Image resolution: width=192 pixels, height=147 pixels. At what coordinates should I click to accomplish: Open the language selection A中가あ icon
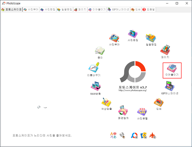[x=113, y=136]
